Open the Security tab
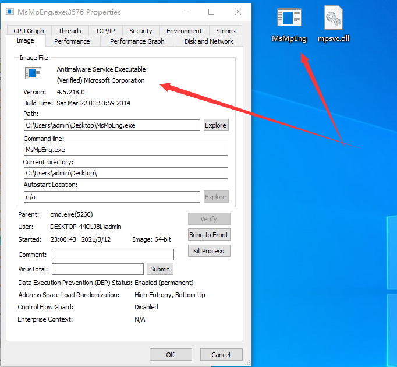The image size is (397, 367). [x=141, y=31]
